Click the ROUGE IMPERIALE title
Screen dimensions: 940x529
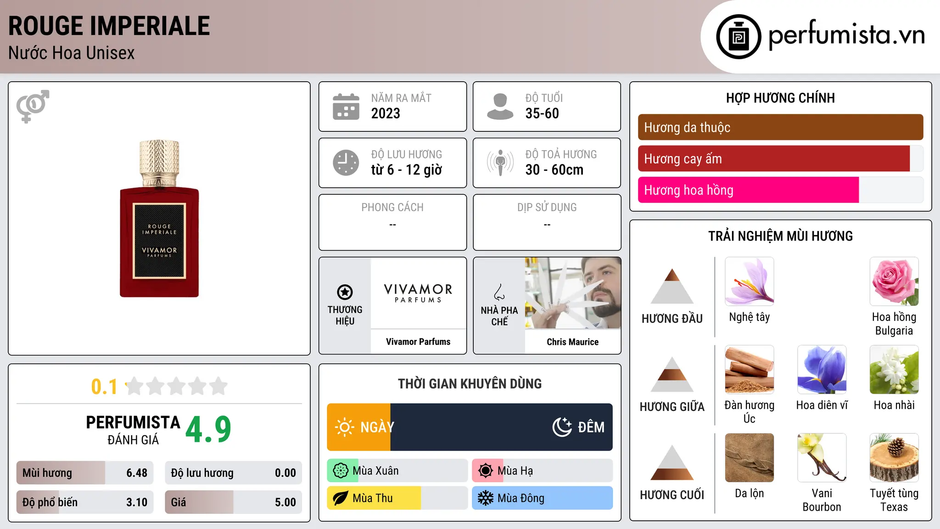109,26
